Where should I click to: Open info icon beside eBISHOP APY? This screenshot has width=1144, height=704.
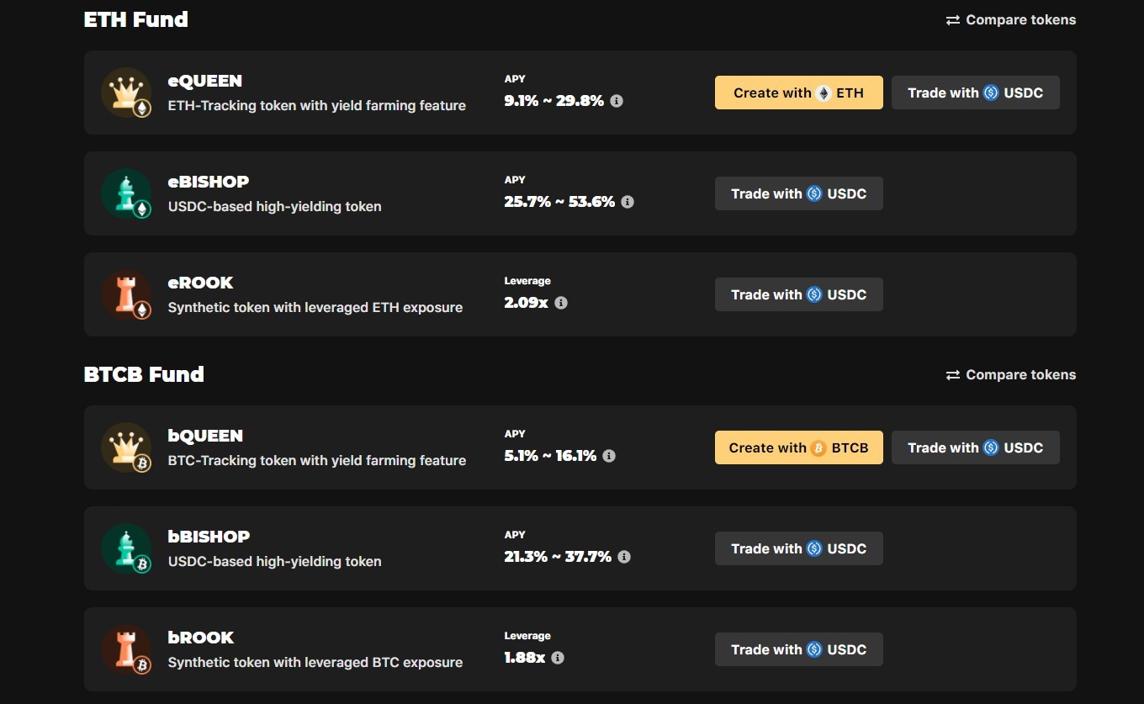[628, 202]
